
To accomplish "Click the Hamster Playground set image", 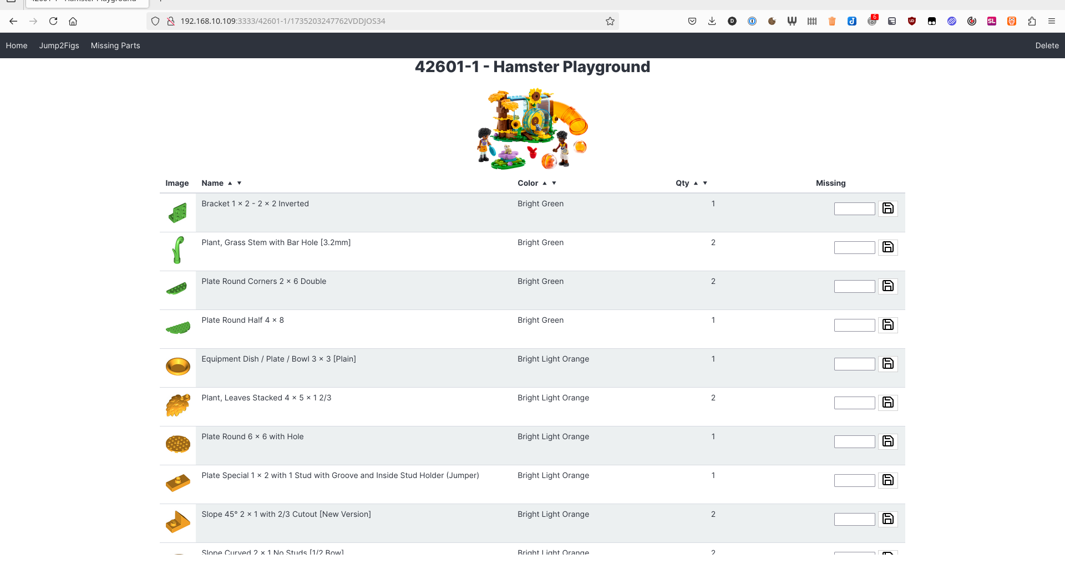I will (532, 129).
